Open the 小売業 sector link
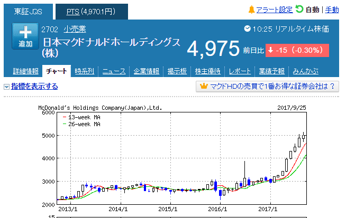The image size is (346, 218). [75, 29]
